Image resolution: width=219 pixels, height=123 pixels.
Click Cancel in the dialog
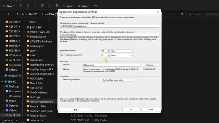[151, 110]
